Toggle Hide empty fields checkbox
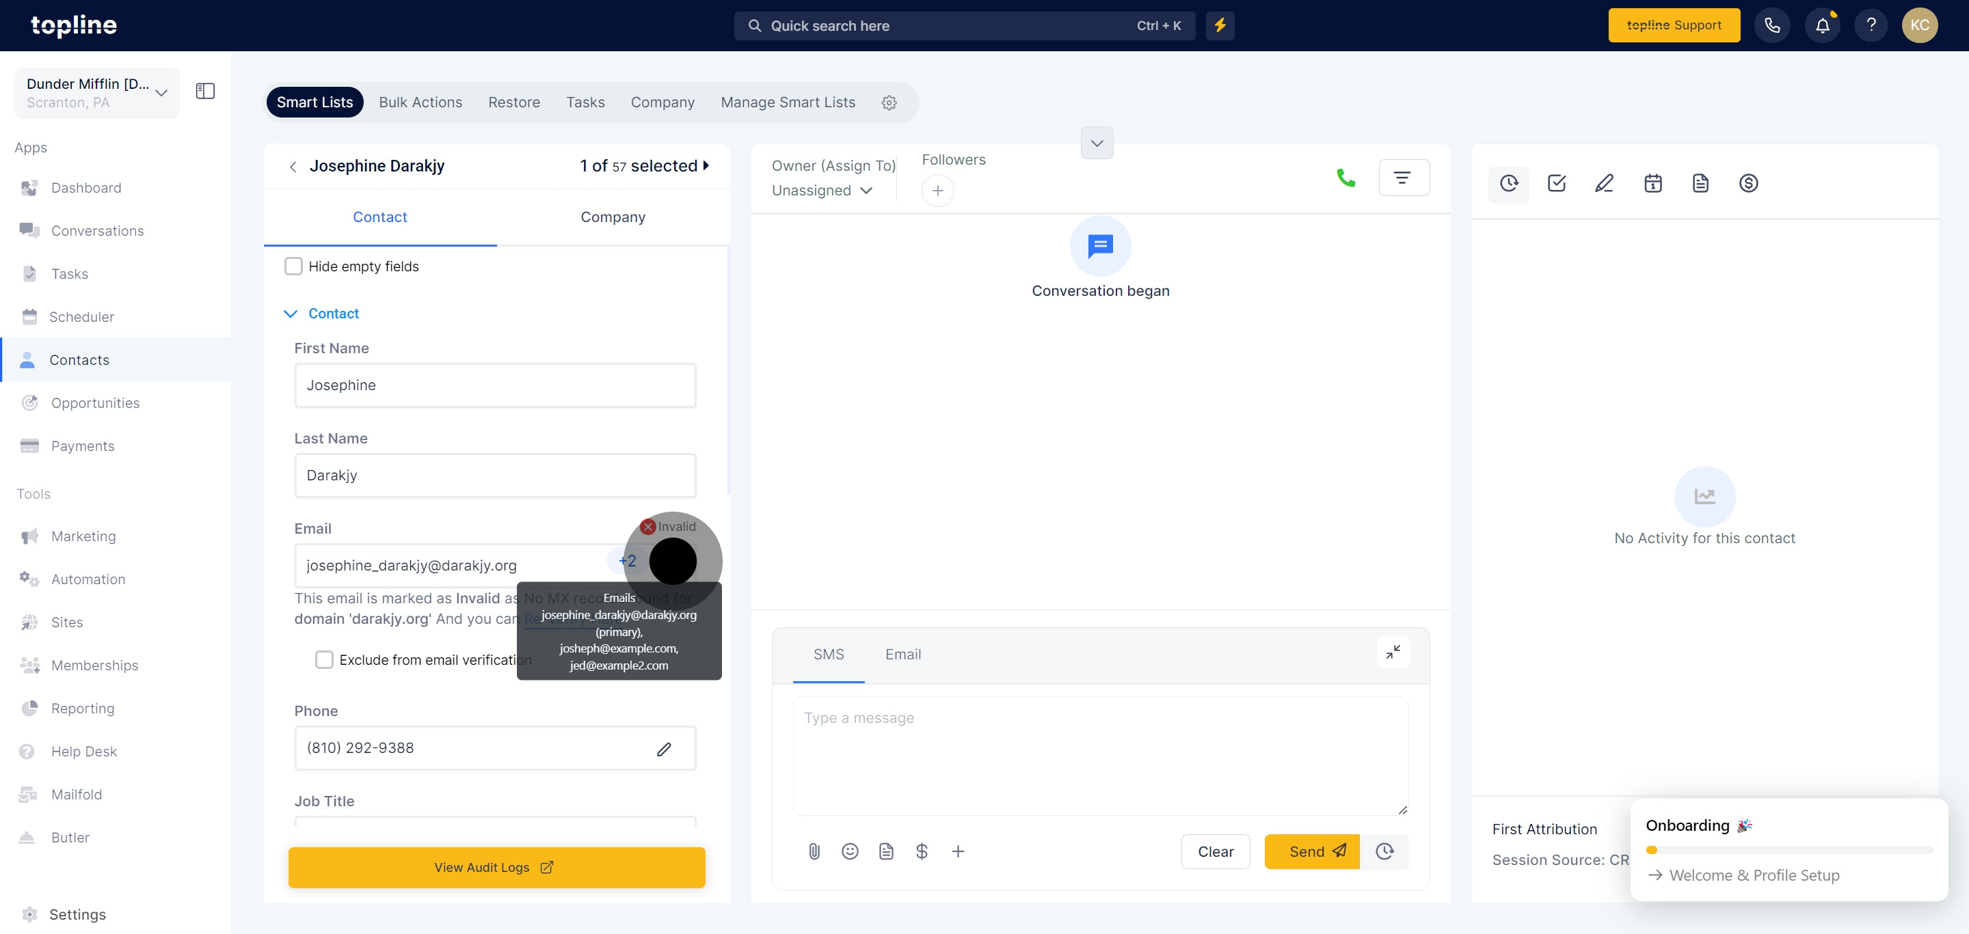The image size is (1969, 934). point(293,266)
